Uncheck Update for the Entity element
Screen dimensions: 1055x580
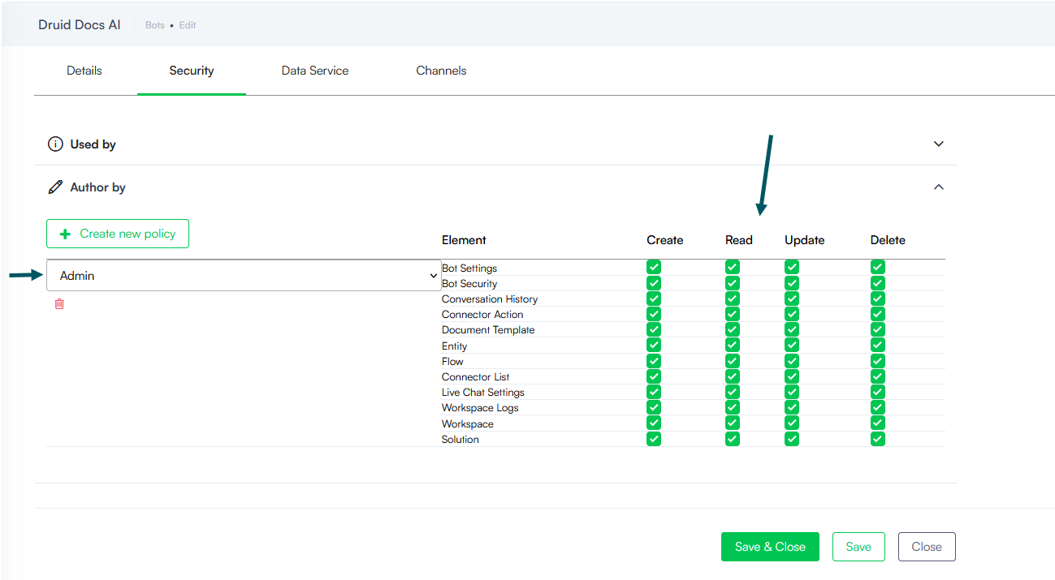[x=792, y=346]
